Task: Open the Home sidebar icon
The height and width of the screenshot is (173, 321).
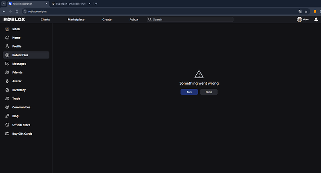Action: [x=7, y=38]
